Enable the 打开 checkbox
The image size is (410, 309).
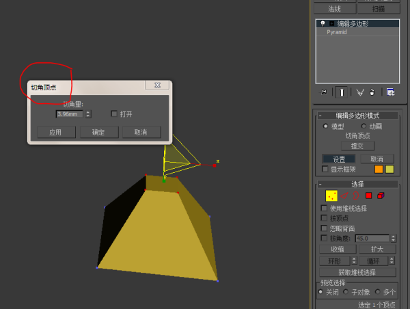[114, 113]
